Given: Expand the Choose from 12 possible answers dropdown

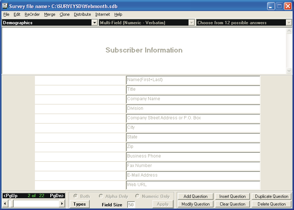Looking at the screenshot, I should tap(289, 23).
